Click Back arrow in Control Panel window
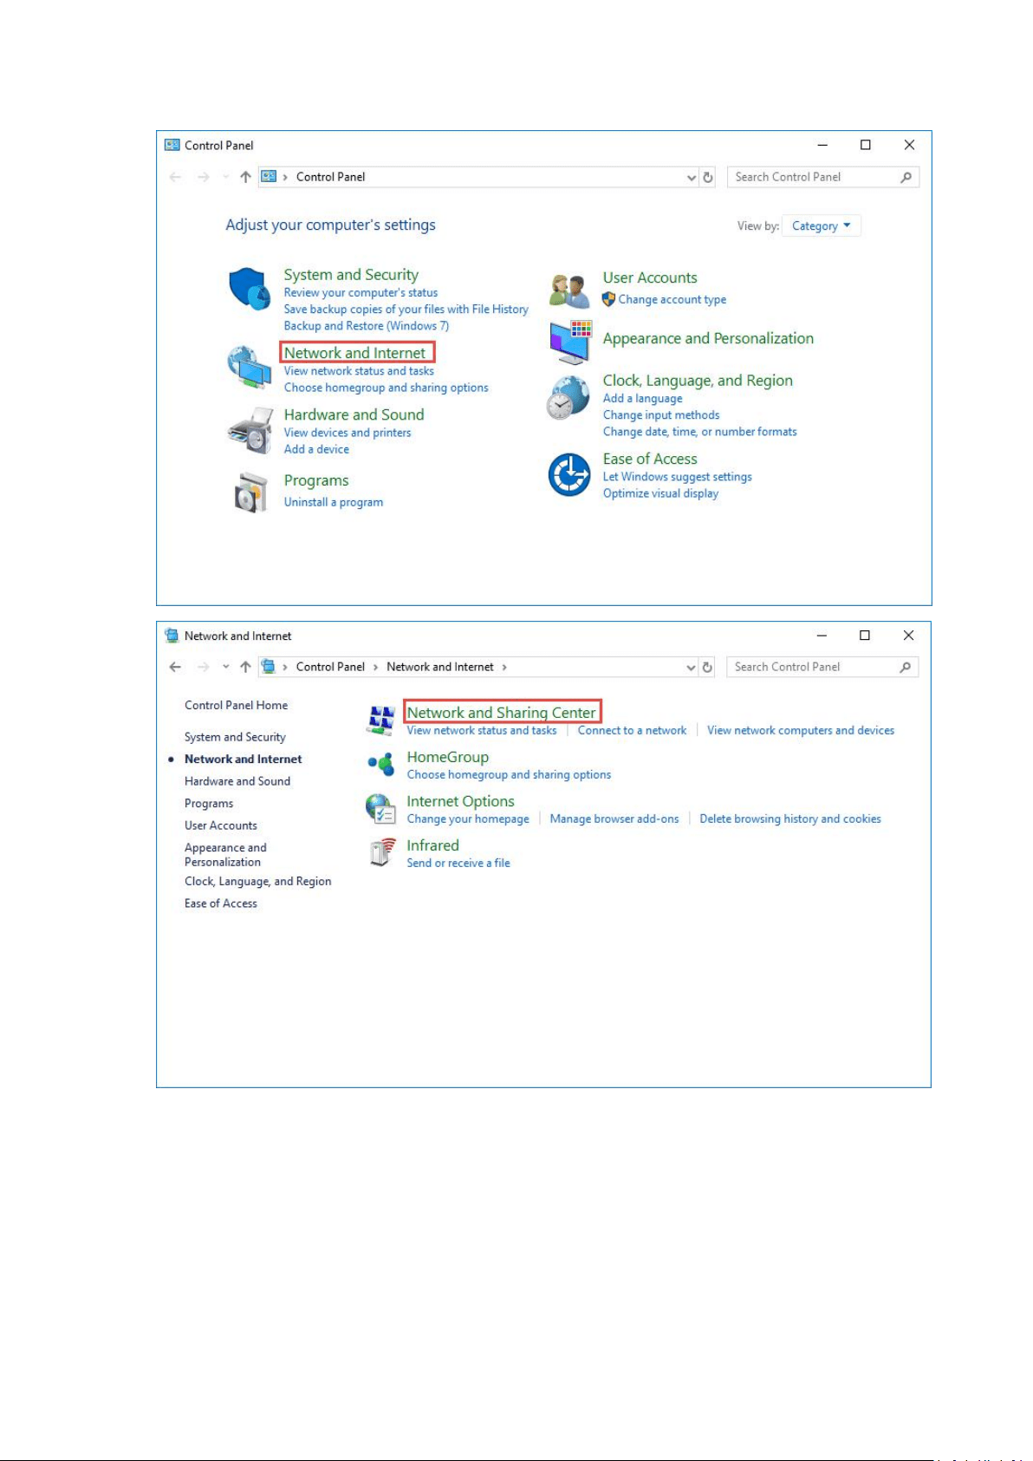Viewport: 1033px width, 1461px height. coord(176,177)
